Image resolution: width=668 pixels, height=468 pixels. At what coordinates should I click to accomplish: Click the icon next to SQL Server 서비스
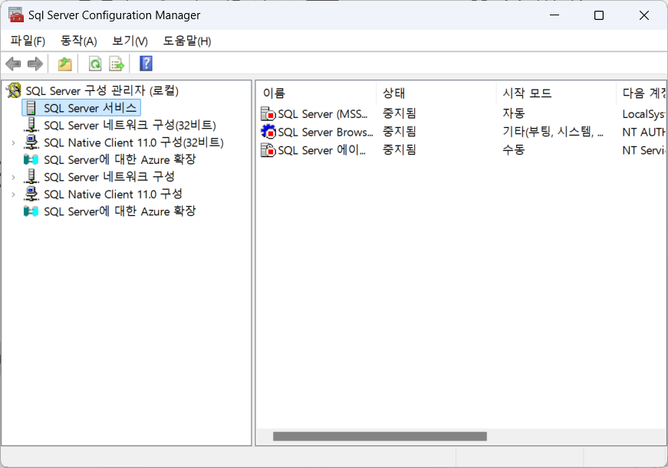tap(31, 108)
